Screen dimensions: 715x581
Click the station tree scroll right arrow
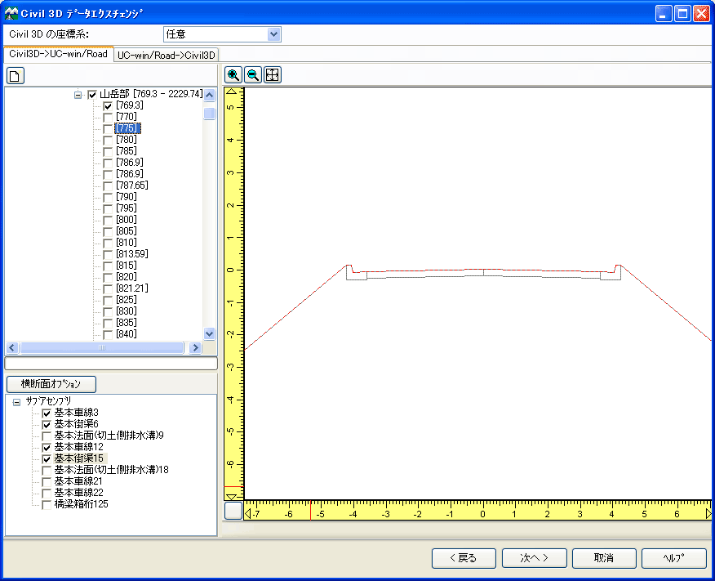coord(196,348)
